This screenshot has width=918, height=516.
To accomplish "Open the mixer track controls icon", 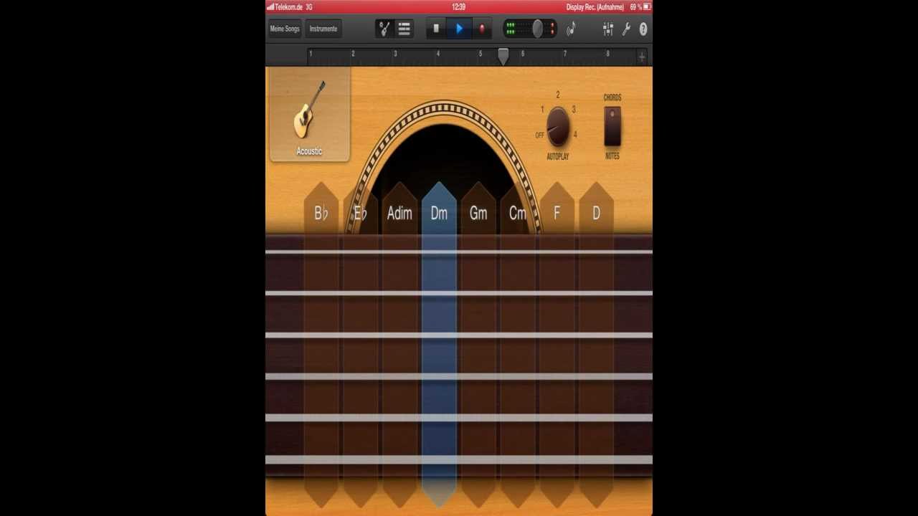I will coord(608,29).
